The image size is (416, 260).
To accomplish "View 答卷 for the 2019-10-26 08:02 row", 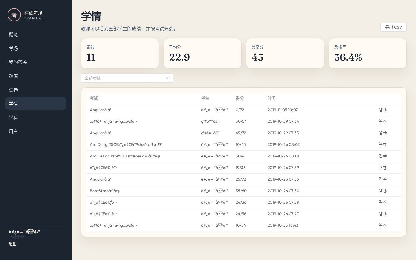I will tap(383, 144).
